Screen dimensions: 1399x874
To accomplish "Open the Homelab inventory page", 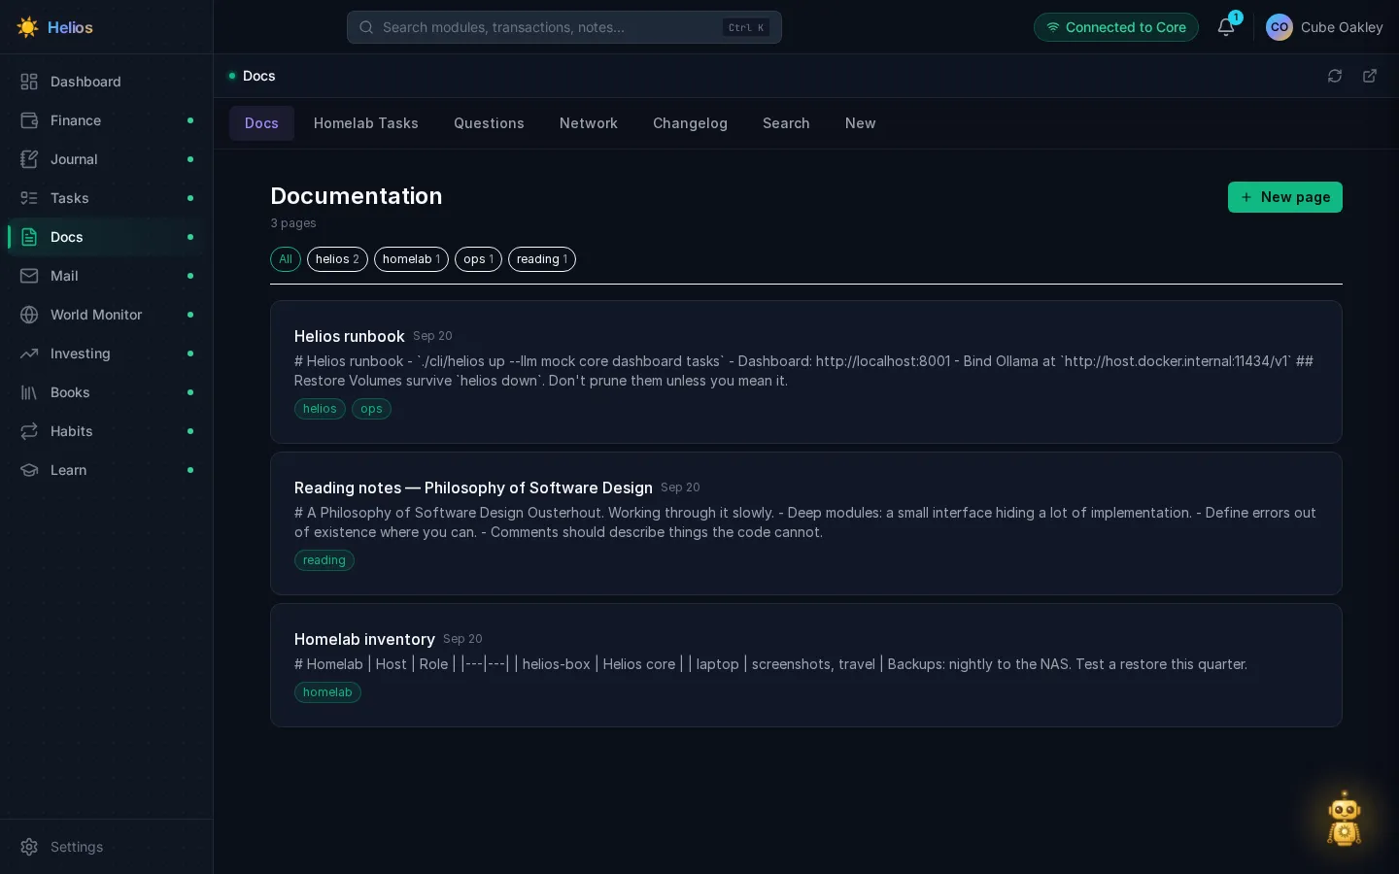I will 806,665.
